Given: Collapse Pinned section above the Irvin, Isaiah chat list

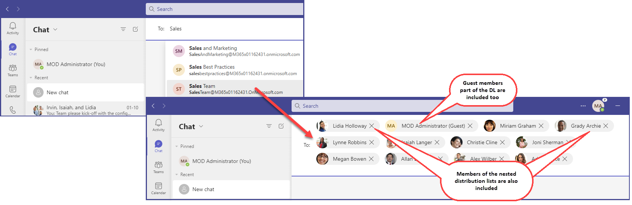Looking at the screenshot, I should [x=31, y=50].
